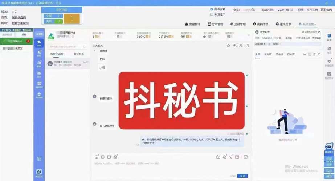This screenshot has height=181, width=335.
Task: Open the 大大哥大 conversation in list
Action: tap(67, 63)
